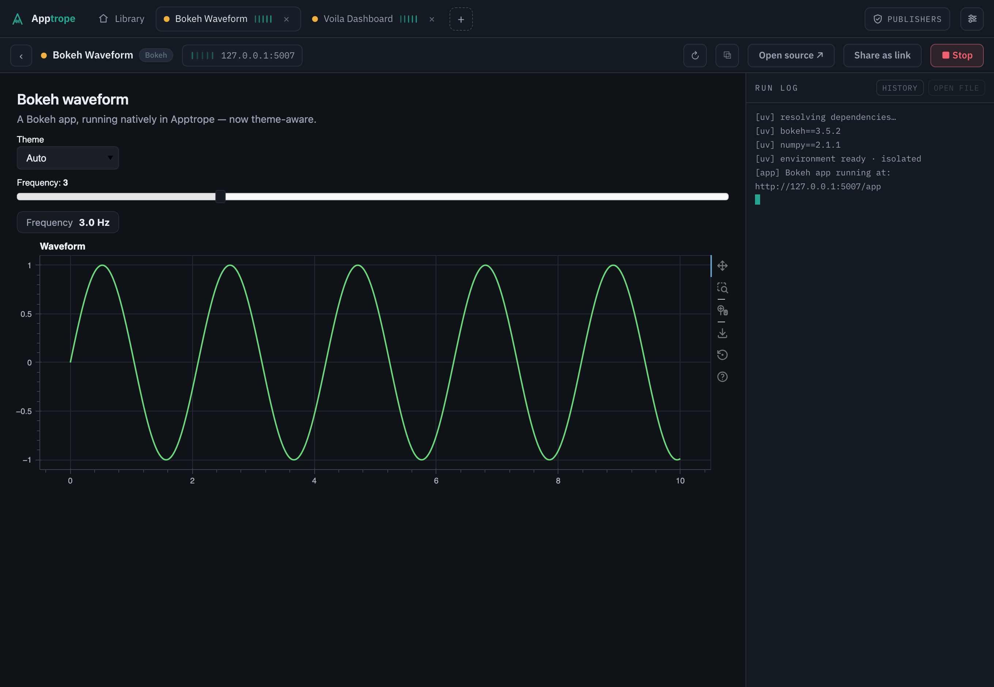Close the Bokeh Waveform tab
The width and height of the screenshot is (994, 687).
(x=286, y=19)
